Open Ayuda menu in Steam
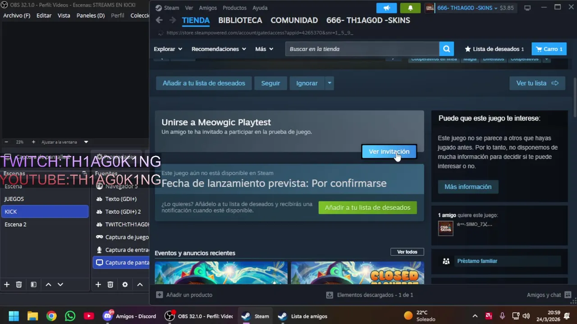 tap(260, 8)
